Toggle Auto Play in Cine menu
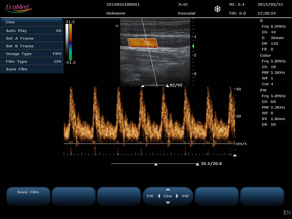The image size is (292, 219). pyautogui.click(x=32, y=31)
